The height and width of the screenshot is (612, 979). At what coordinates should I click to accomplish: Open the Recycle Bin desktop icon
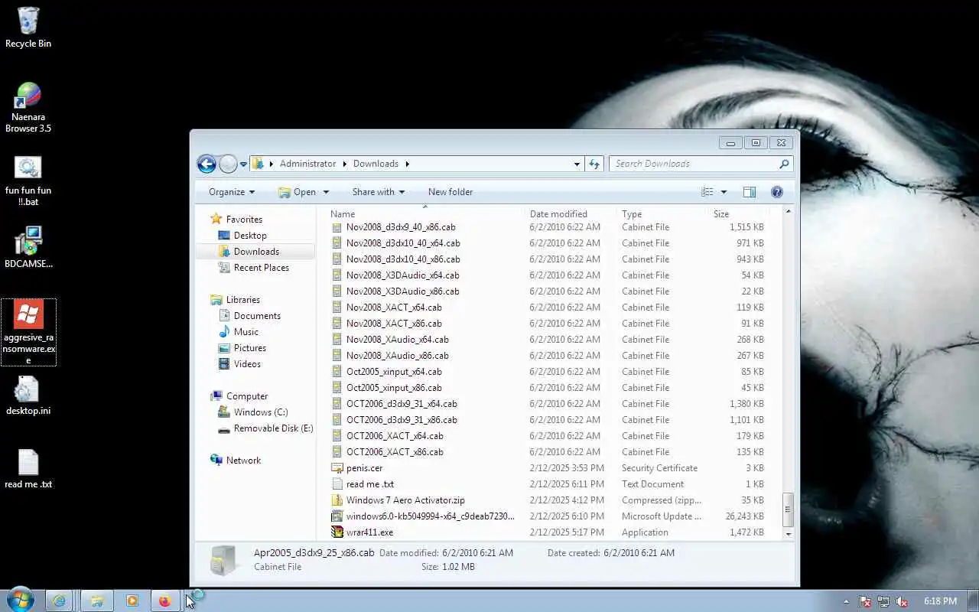pos(28,28)
